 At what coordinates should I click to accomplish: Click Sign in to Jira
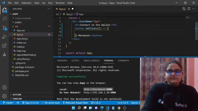pyautogui.click(x=30, y=103)
